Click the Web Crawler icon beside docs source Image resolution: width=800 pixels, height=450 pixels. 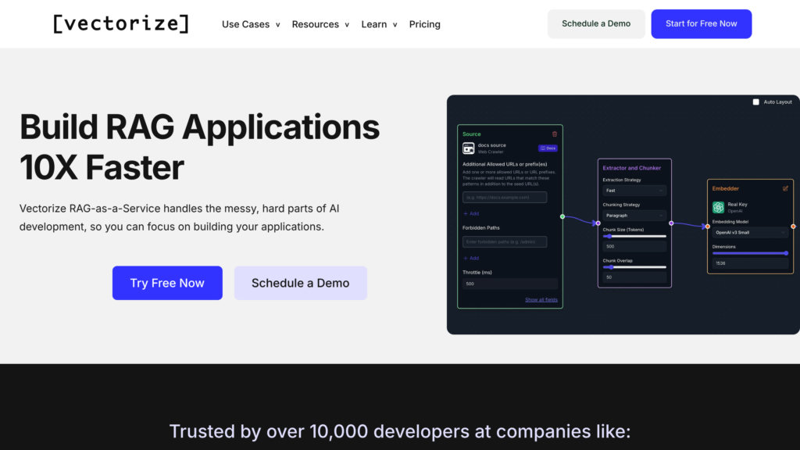pos(468,148)
